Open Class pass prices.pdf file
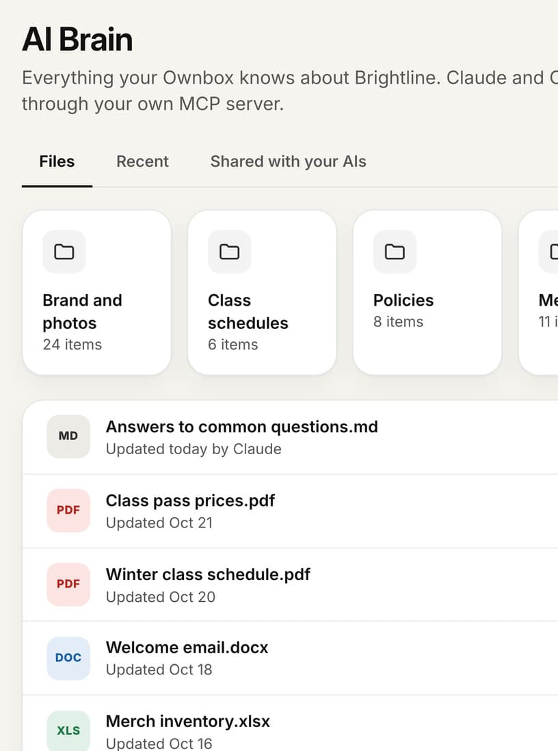Viewport: 558px width, 751px height. coord(190,501)
